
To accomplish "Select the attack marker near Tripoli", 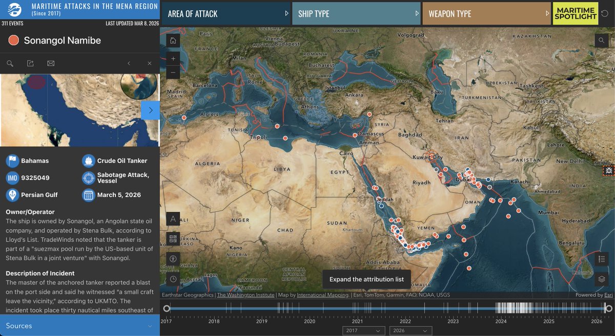I will tap(285, 138).
